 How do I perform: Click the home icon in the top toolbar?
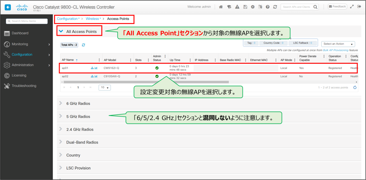(221, 6)
